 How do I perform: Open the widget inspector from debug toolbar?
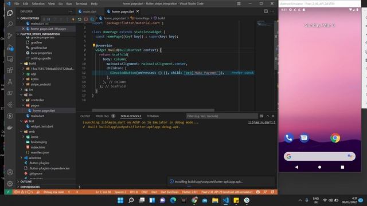coord(92,19)
